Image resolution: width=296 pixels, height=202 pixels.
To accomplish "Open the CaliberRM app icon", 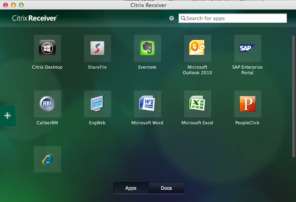I will tap(47, 104).
